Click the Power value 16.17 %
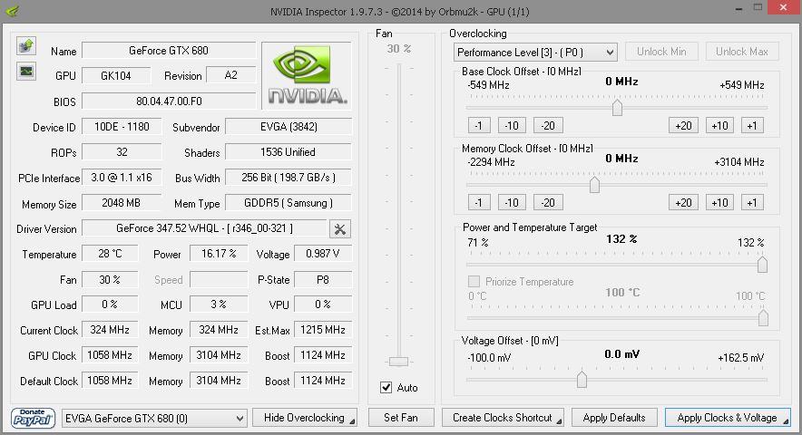The image size is (802, 435). pyautogui.click(x=219, y=254)
